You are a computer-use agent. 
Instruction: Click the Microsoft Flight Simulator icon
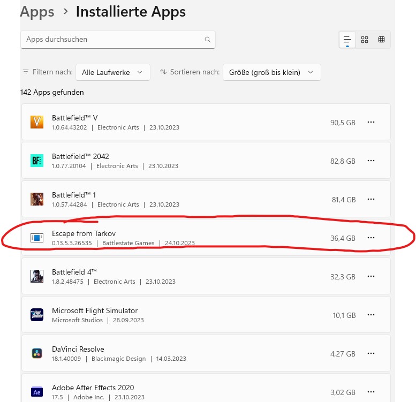click(x=37, y=315)
